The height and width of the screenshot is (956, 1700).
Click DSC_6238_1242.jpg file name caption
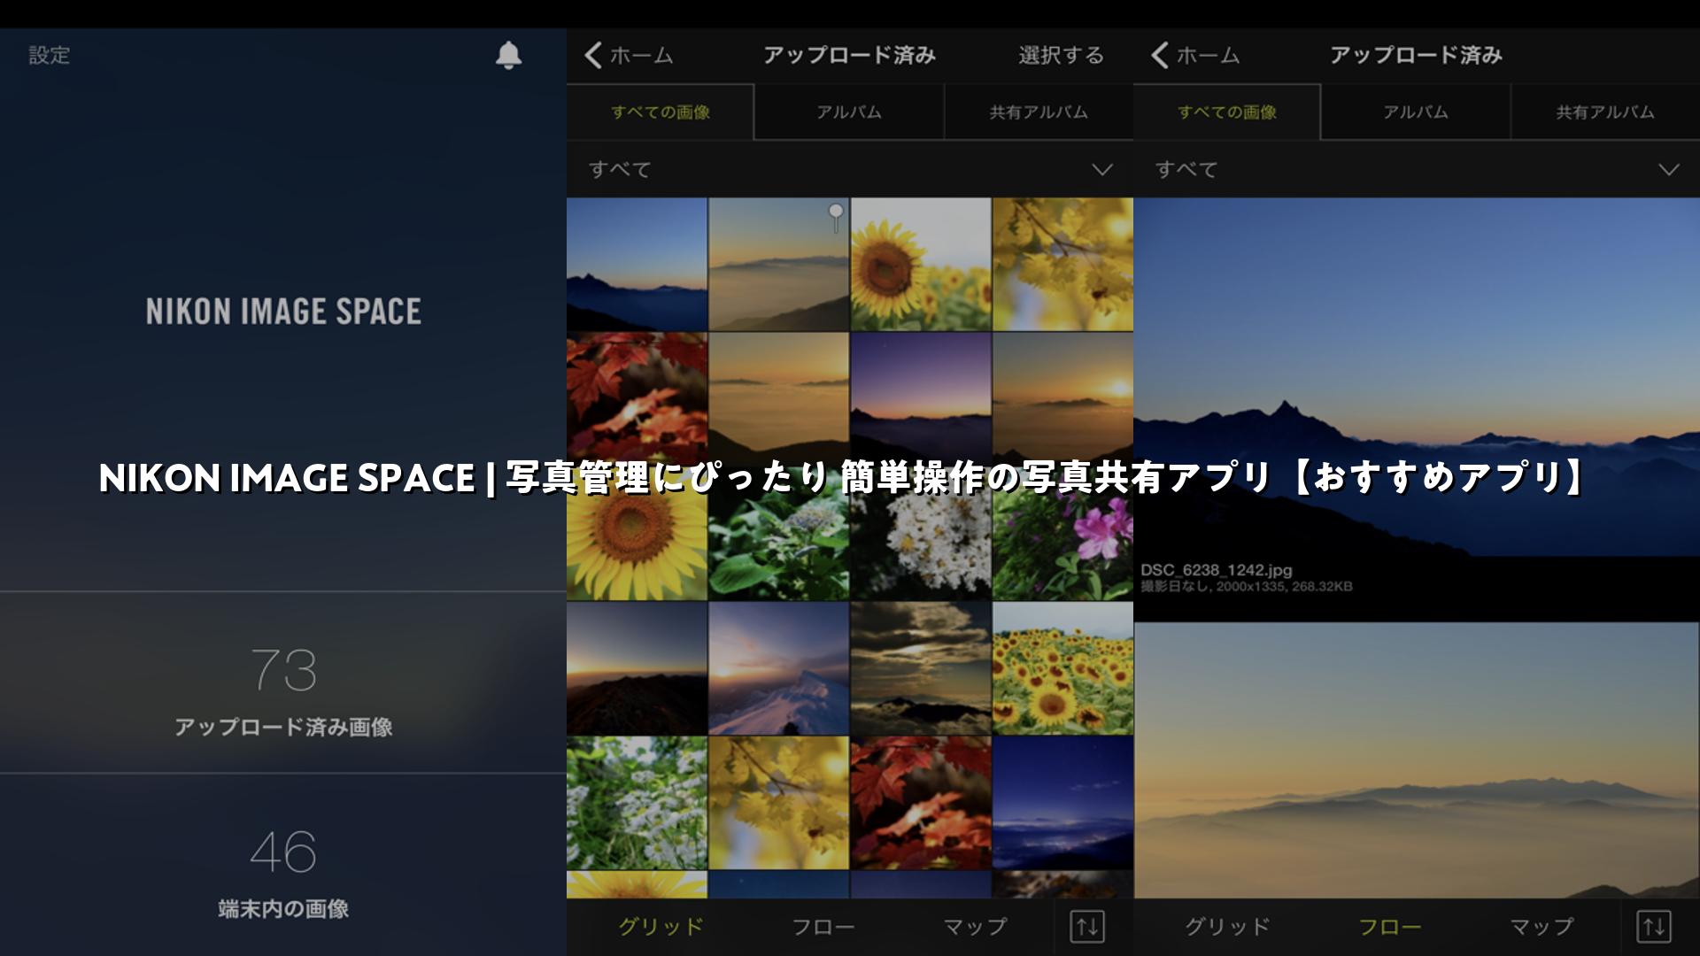[x=1217, y=570]
